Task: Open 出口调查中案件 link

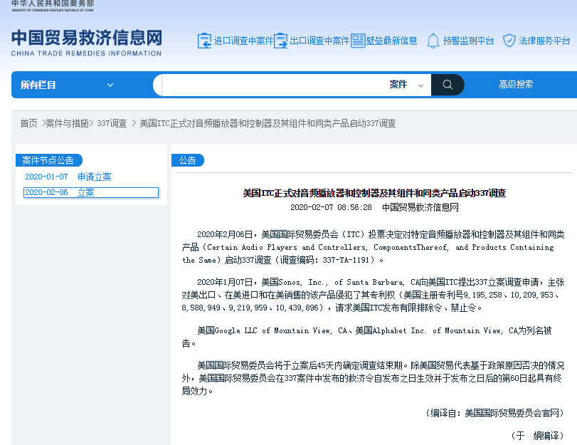Action: (x=319, y=41)
